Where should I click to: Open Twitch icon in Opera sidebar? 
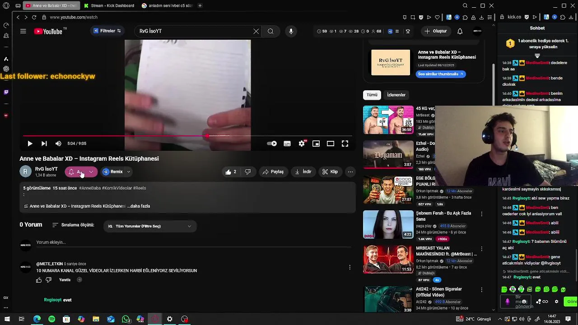(x=6, y=92)
